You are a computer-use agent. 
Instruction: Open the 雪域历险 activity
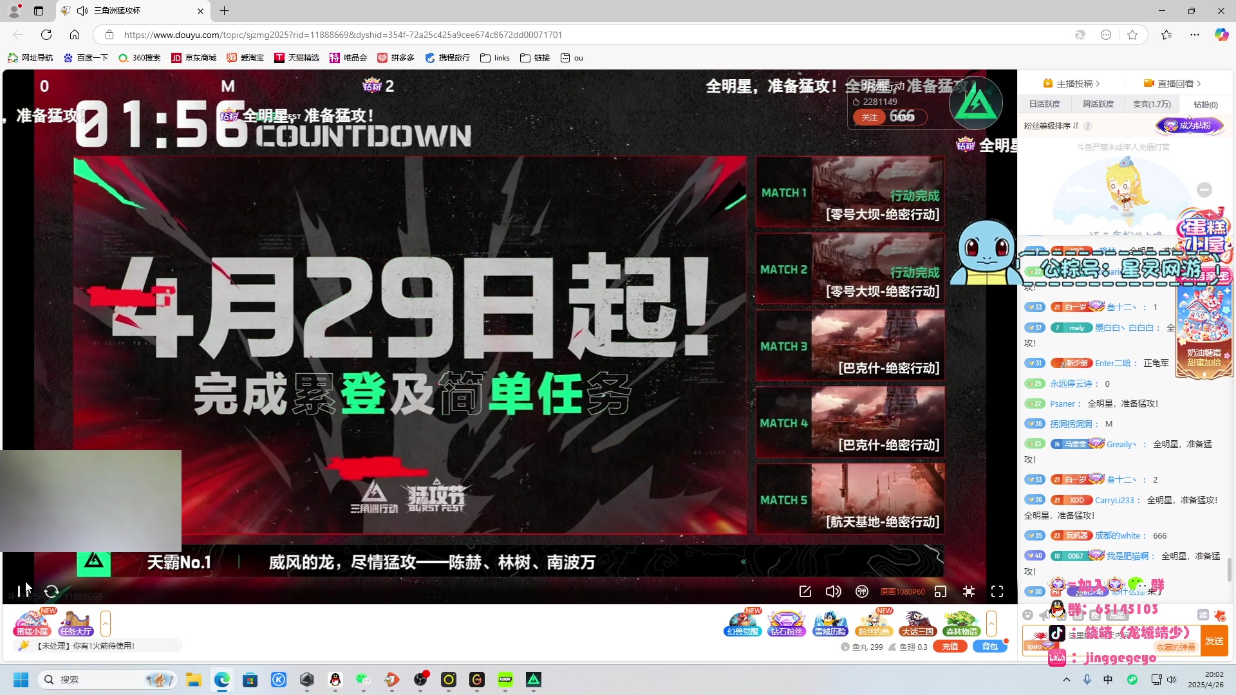(830, 623)
